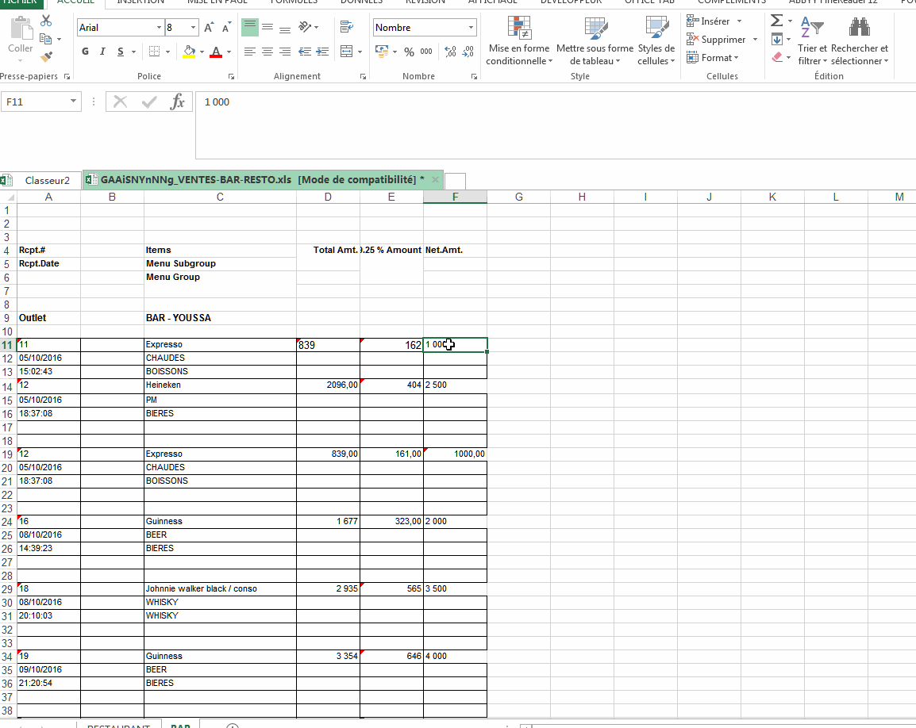Increase the font size

209,28
